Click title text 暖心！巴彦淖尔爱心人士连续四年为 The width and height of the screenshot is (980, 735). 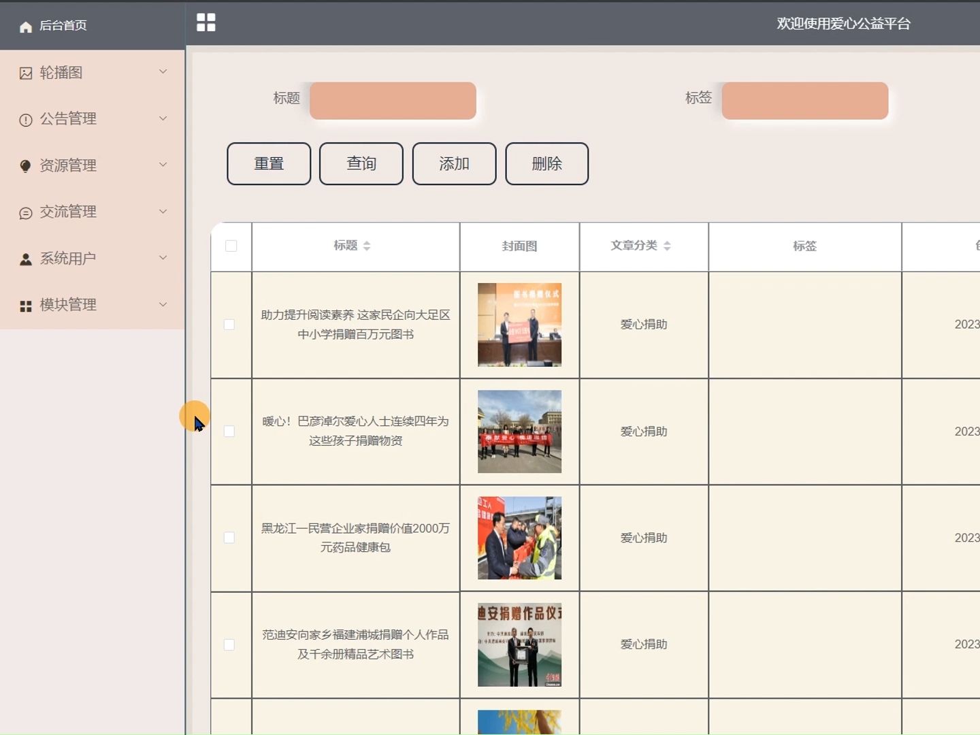pyautogui.click(x=355, y=421)
